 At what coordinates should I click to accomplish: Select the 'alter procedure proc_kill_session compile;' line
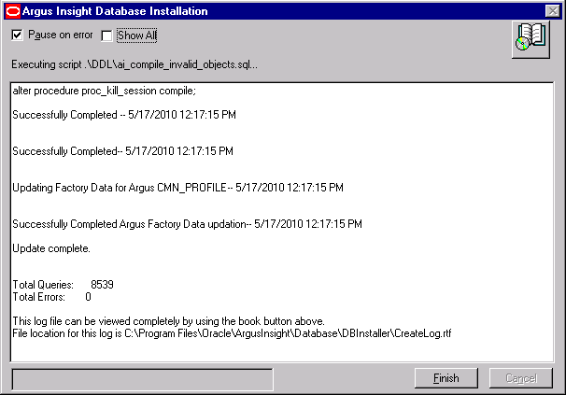click(x=105, y=91)
